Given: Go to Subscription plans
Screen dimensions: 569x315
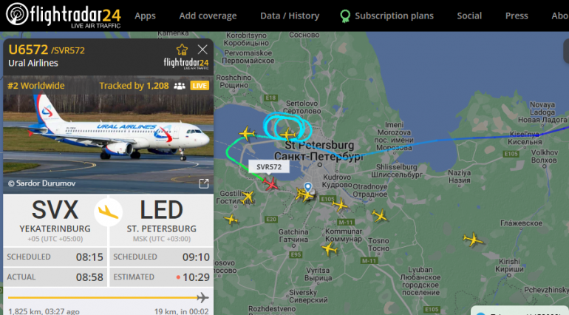Looking at the screenshot, I should 386,16.
